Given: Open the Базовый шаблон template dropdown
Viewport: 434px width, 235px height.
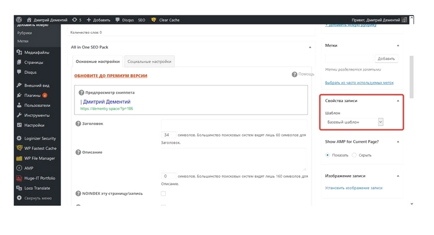Looking at the screenshot, I should point(354,122).
